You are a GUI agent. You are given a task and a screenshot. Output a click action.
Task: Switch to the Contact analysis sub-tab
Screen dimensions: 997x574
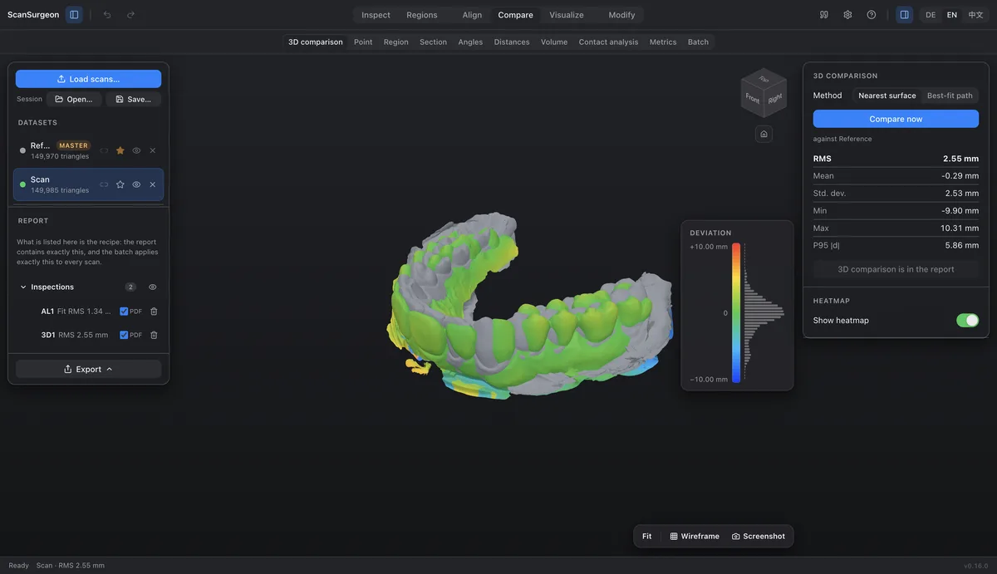[609, 42]
